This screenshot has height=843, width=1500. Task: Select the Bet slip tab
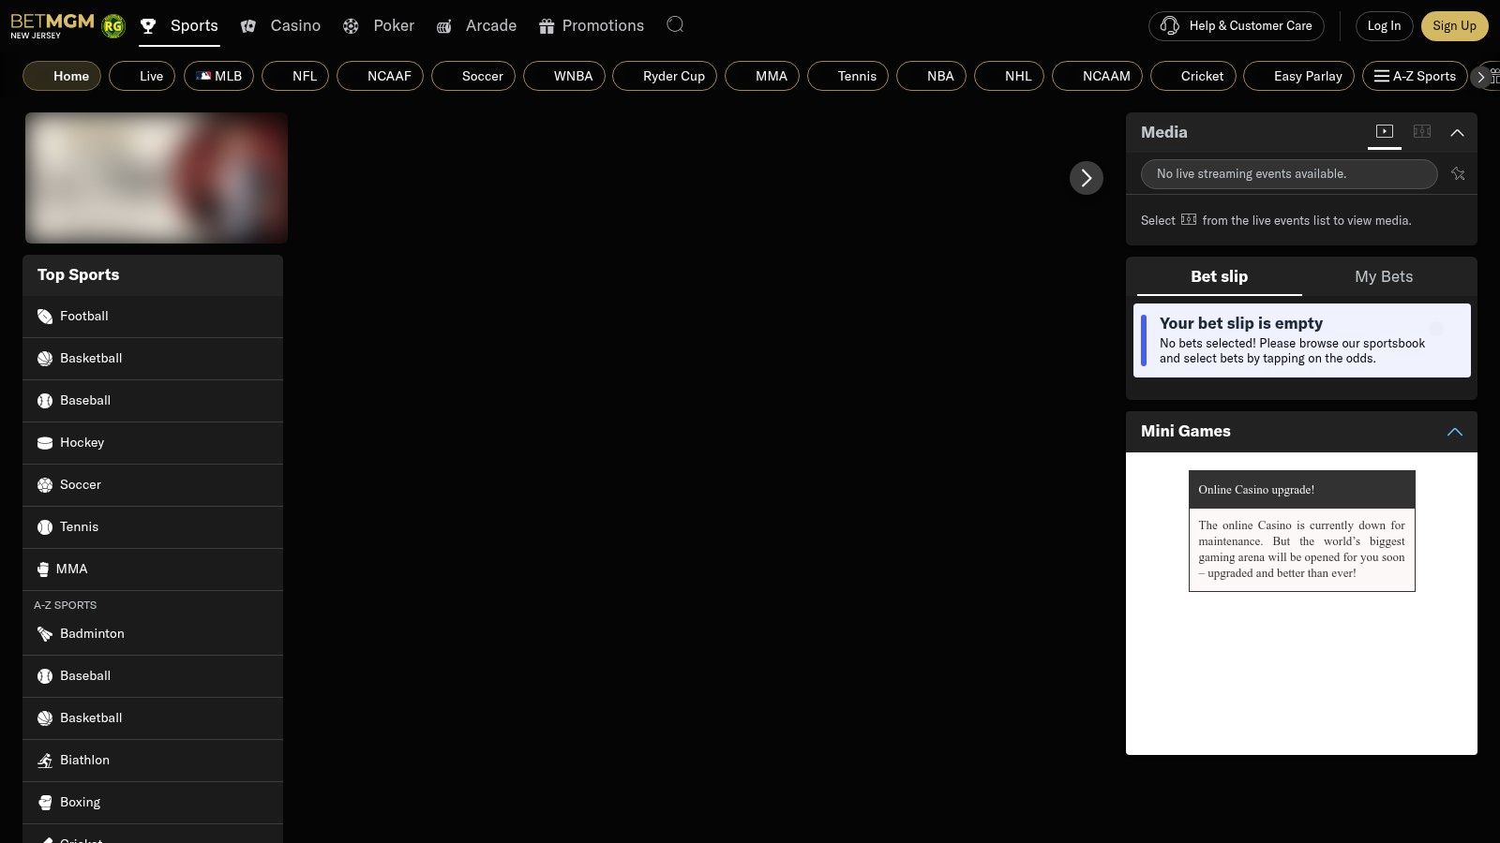pyautogui.click(x=1219, y=276)
